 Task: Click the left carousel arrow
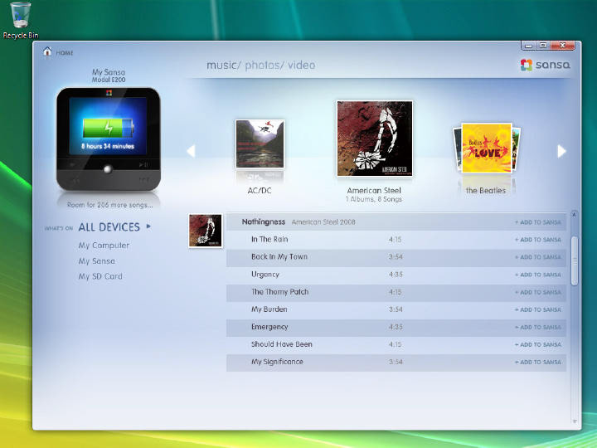(x=190, y=151)
